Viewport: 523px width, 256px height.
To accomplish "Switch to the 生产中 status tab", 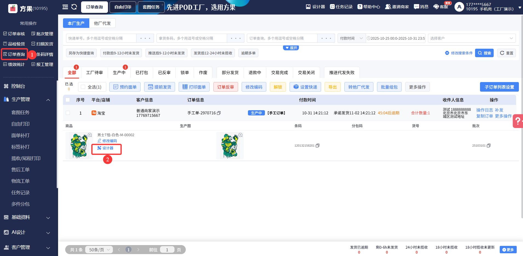I will [x=119, y=72].
